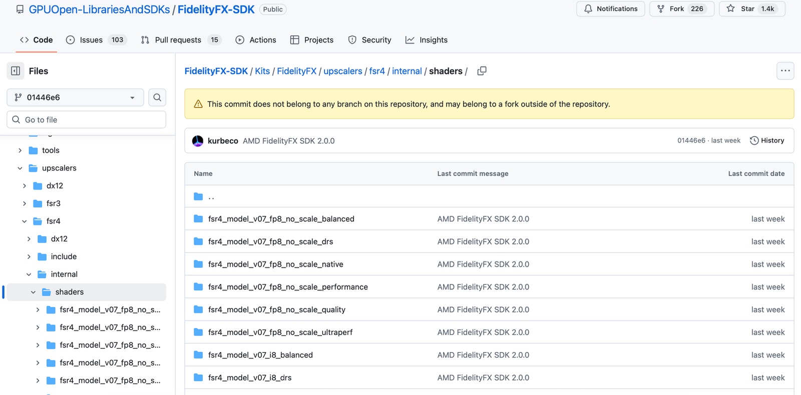Go to fsr4 in breadcrumb
This screenshot has width=801, height=395.
[377, 71]
